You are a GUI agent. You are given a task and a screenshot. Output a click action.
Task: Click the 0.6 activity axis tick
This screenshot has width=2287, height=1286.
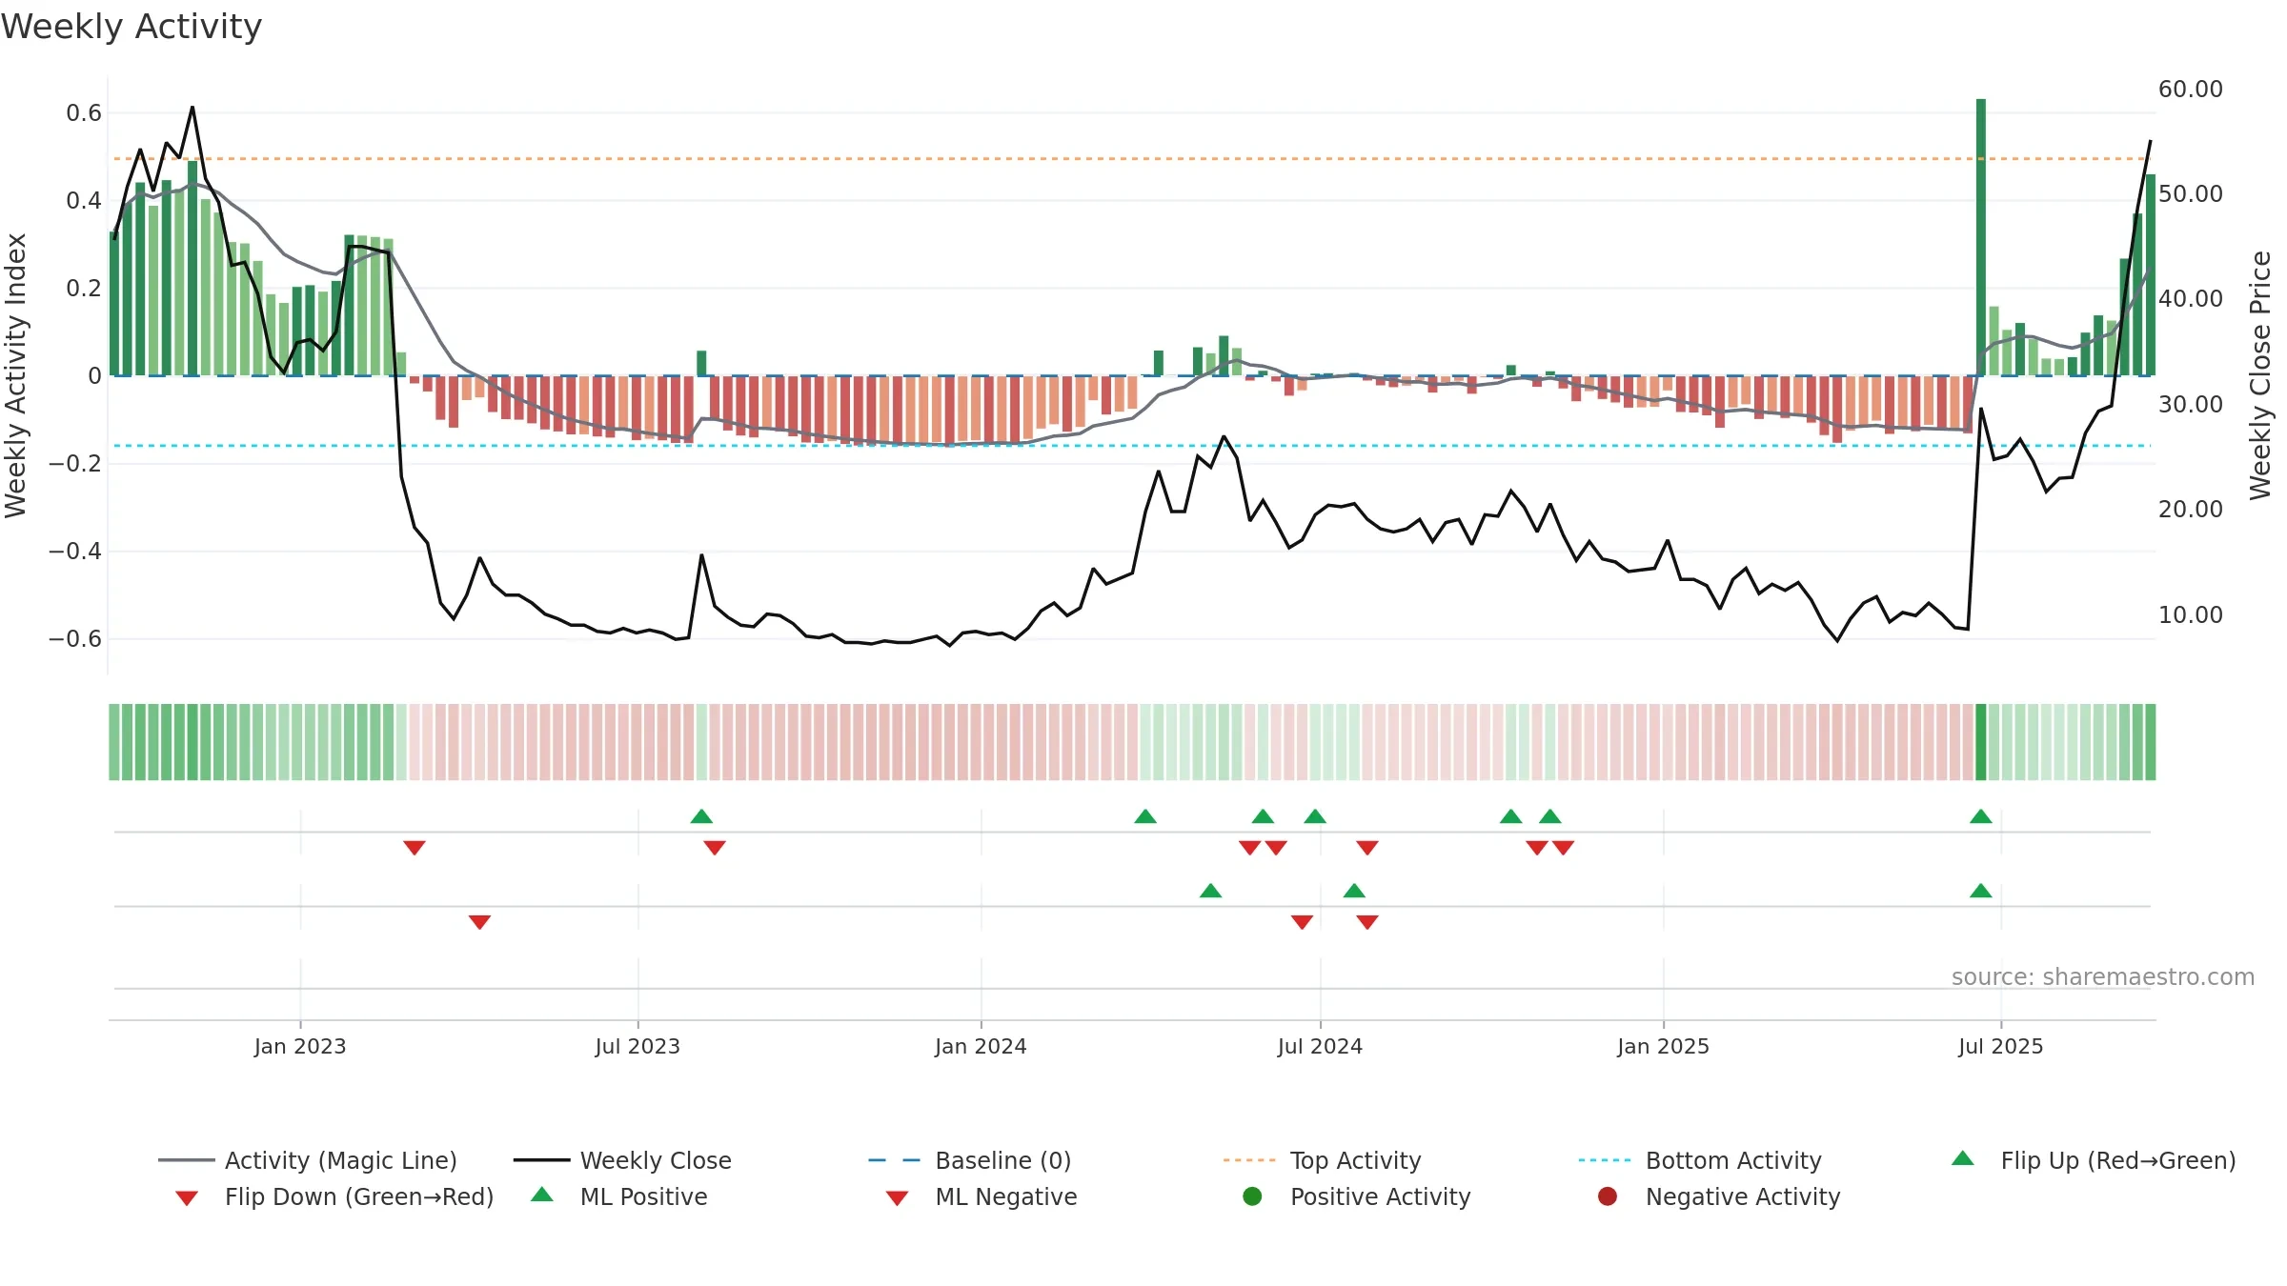(x=84, y=112)
